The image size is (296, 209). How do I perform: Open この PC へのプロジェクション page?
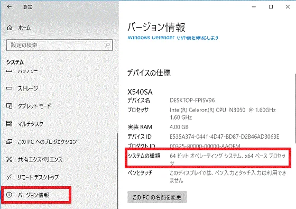47,142
